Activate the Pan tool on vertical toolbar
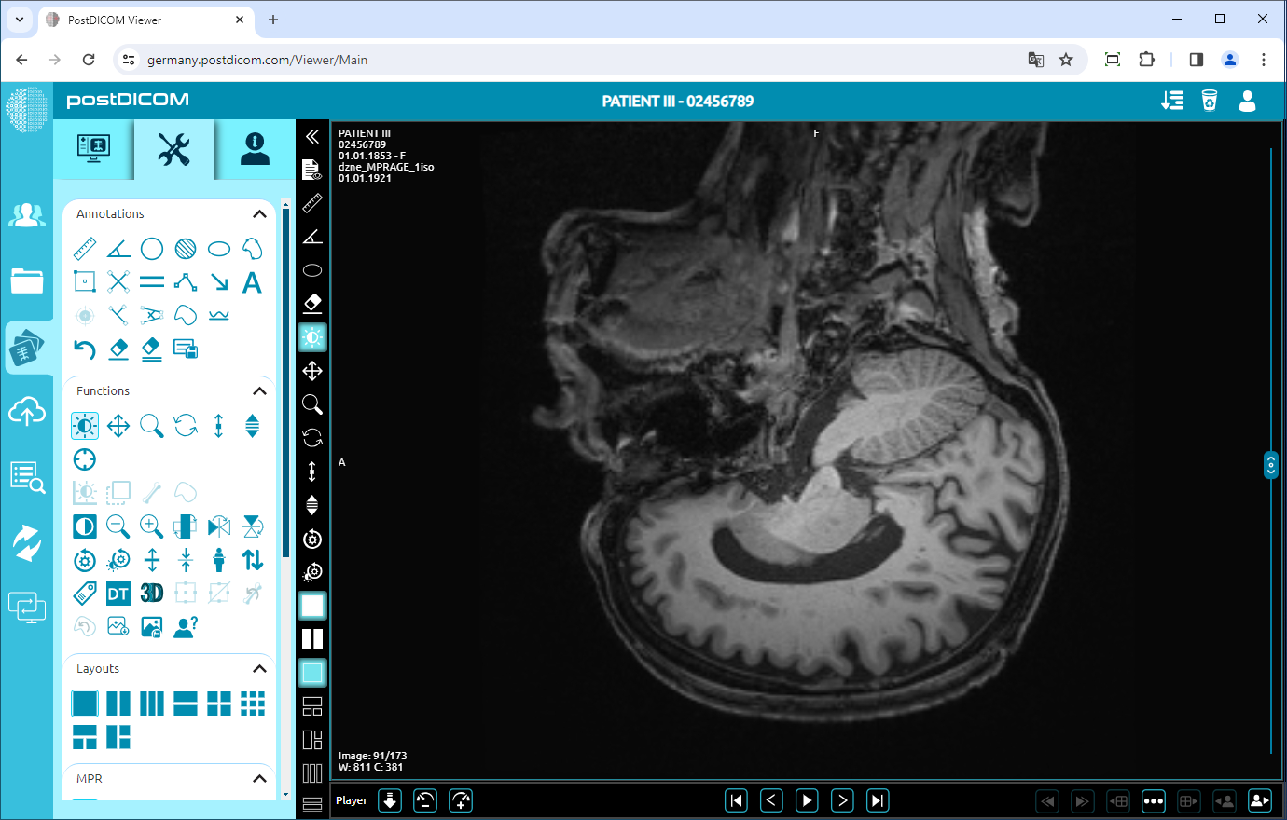Image resolution: width=1287 pixels, height=820 pixels. click(312, 370)
